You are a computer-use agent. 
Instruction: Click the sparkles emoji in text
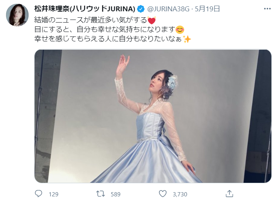point(187,39)
